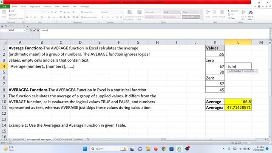The height and width of the screenshot is (153, 272).
Task: Open the Name Box dropdown showing SUM
Action: point(24,30)
